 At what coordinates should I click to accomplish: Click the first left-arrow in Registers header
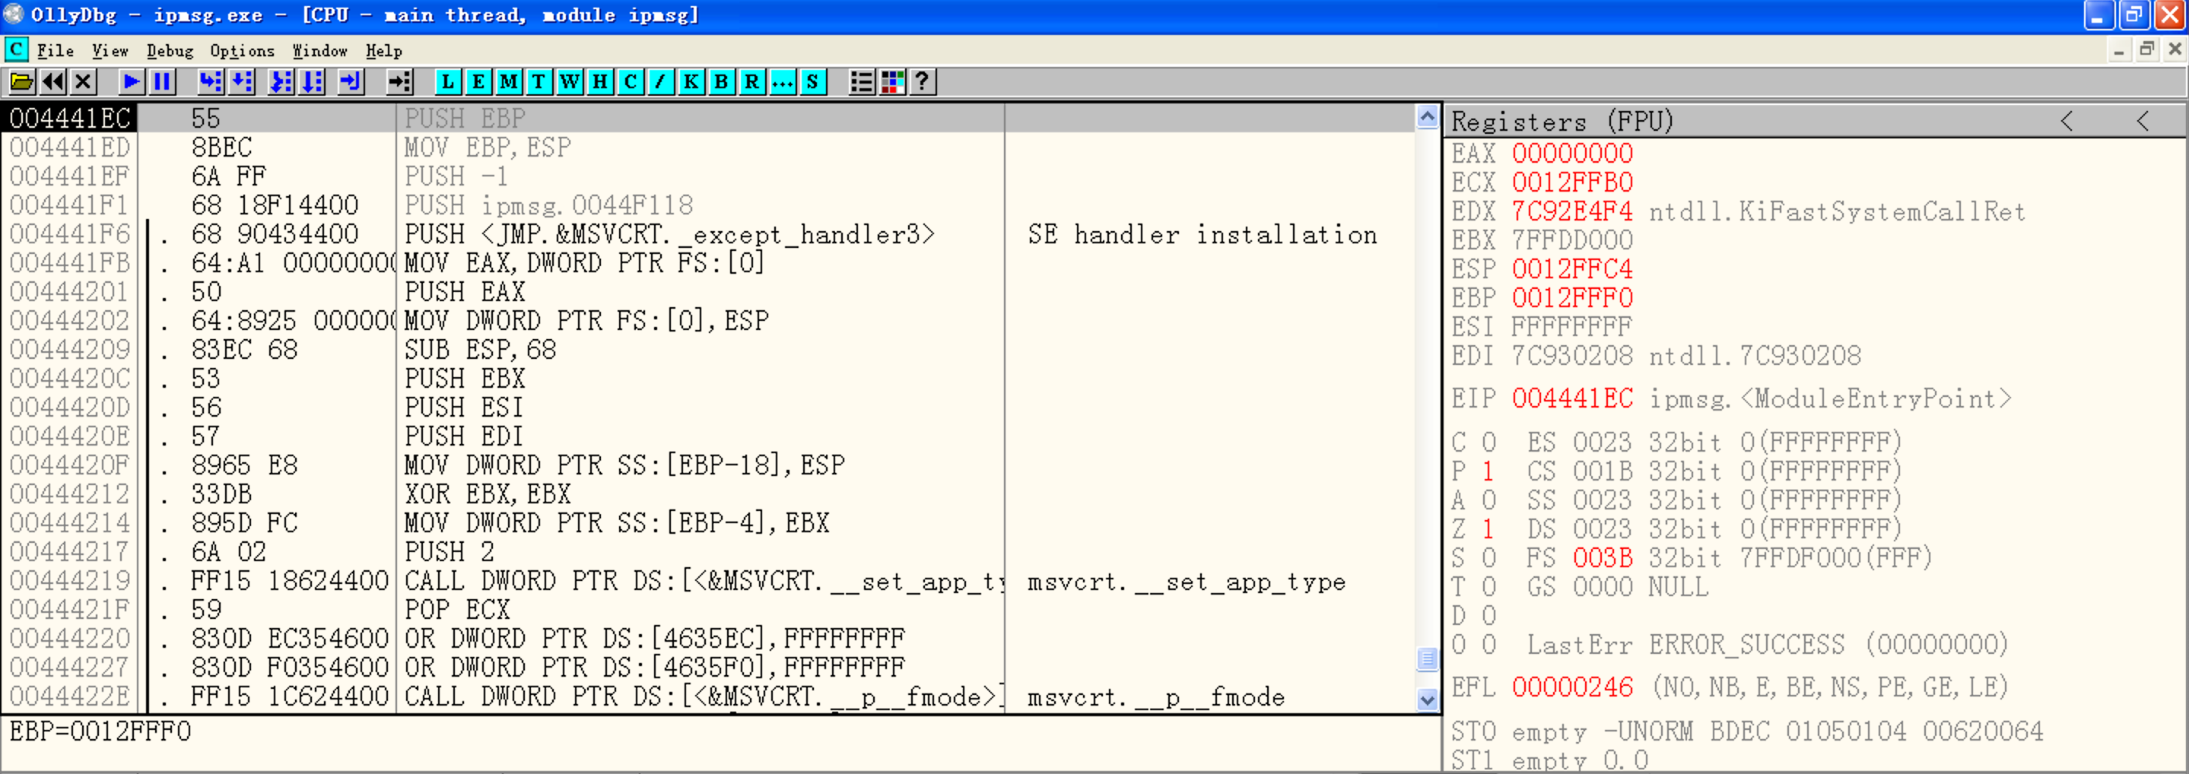click(2067, 121)
